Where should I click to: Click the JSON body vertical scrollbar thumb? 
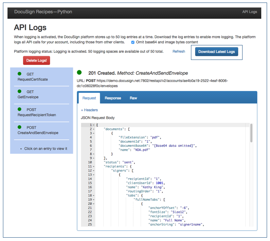(251, 133)
